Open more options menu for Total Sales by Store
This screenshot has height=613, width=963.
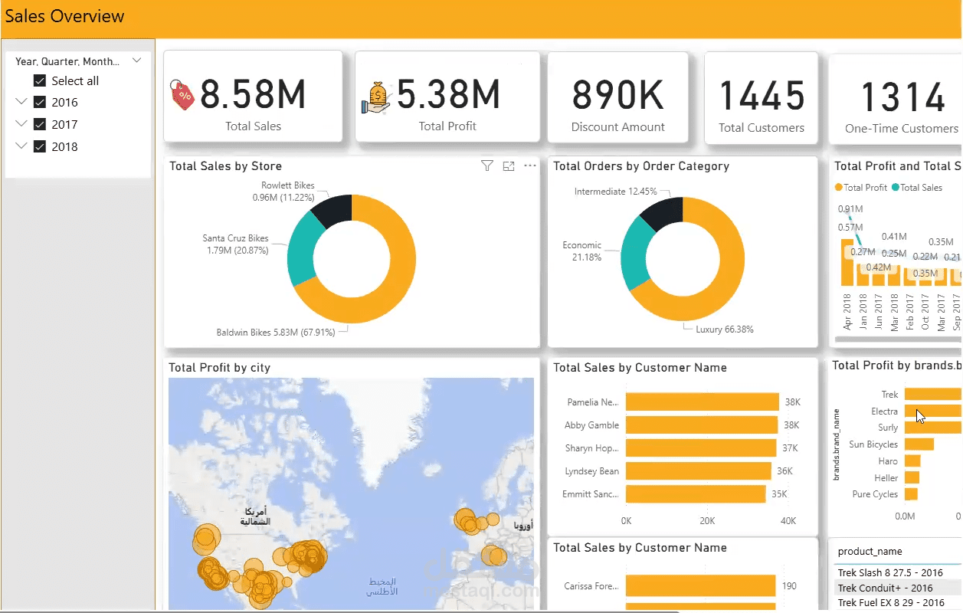click(x=529, y=166)
